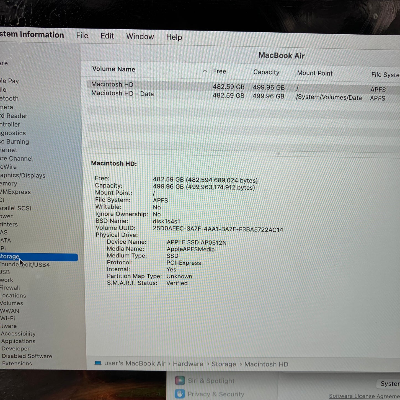This screenshot has height=400, width=400.
Task: Click Storage in the breadcrumb path
Action: click(224, 364)
